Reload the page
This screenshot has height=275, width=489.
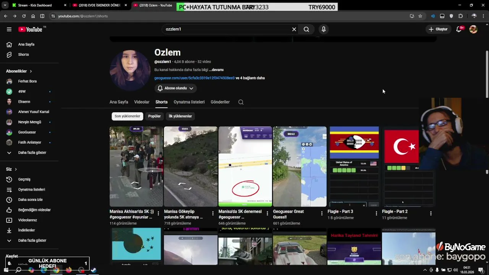[24, 16]
